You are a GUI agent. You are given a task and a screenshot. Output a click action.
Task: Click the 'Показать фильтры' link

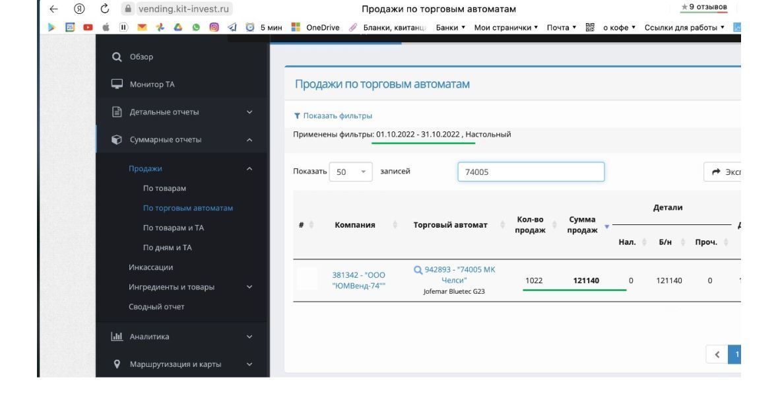click(x=337, y=115)
